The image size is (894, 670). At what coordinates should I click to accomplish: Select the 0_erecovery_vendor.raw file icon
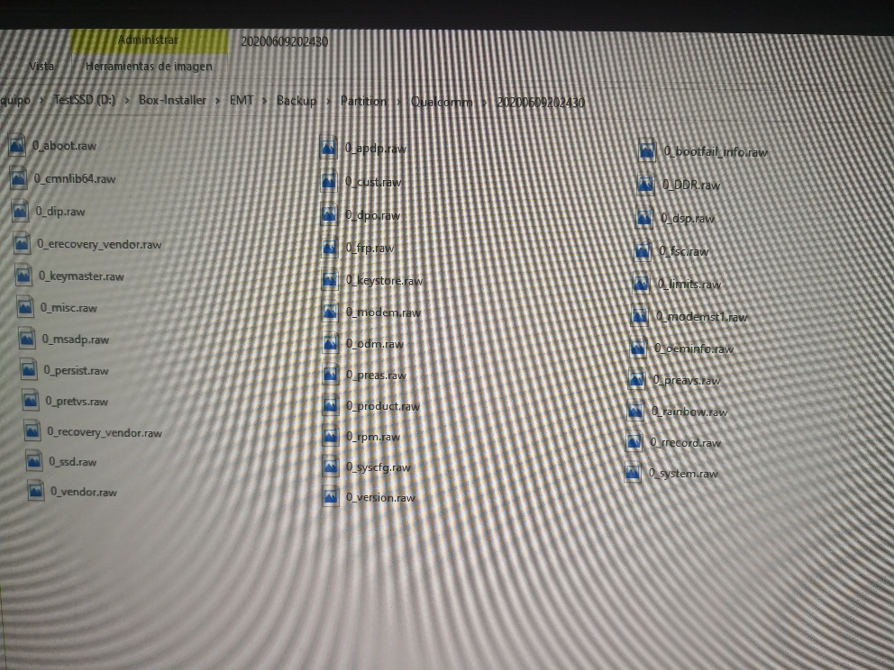pyautogui.click(x=22, y=244)
